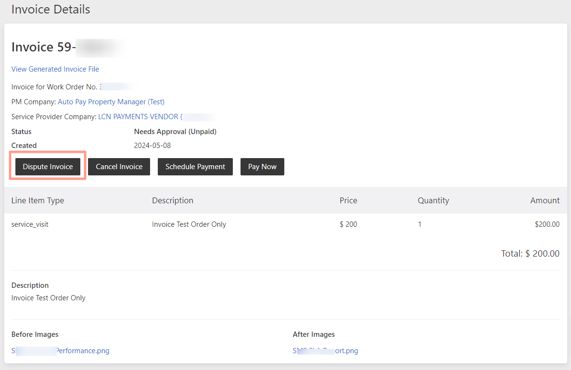Select the Invoice 59- title text

44,47
